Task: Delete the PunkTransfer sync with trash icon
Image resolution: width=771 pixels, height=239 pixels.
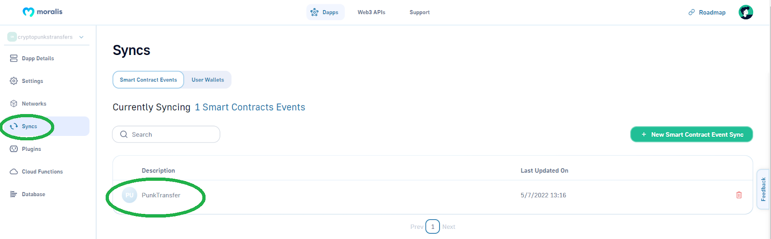Action: pos(739,195)
